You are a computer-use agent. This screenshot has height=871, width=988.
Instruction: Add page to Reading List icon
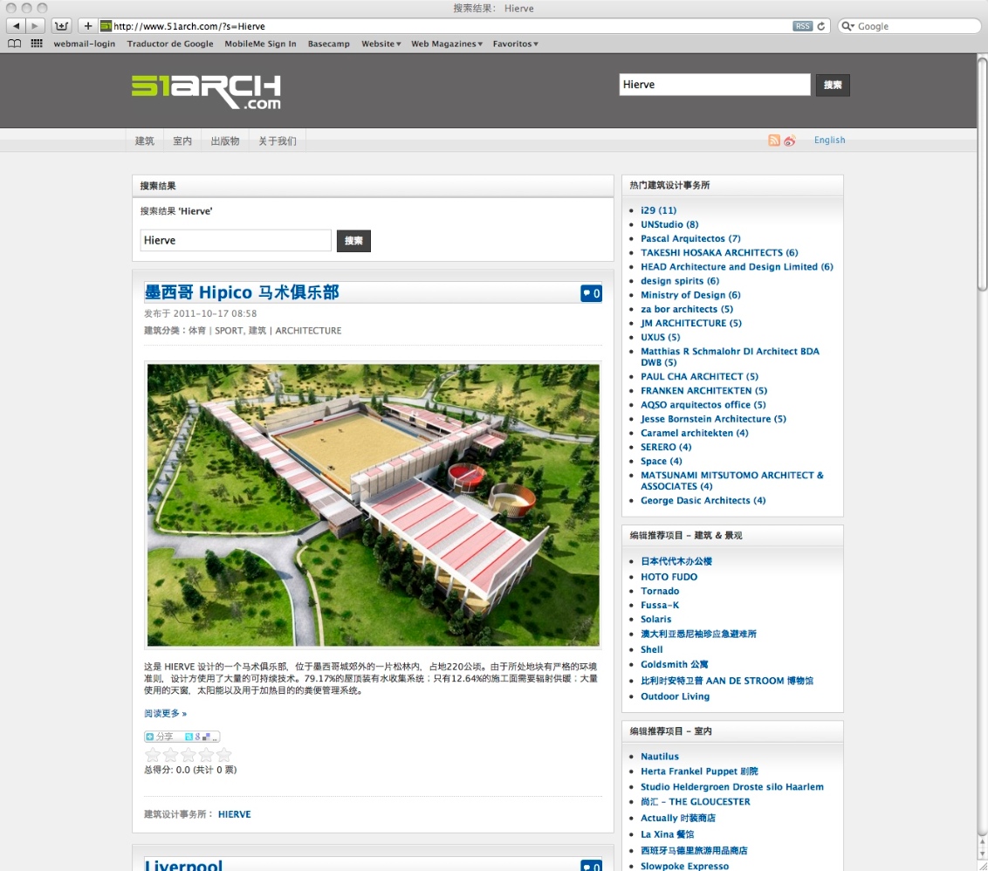61,26
